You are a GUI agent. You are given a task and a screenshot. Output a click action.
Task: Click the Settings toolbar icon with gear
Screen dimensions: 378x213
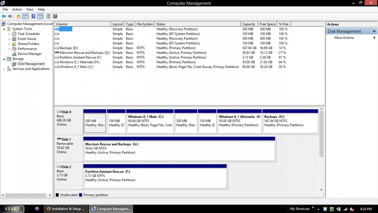pos(55,16)
